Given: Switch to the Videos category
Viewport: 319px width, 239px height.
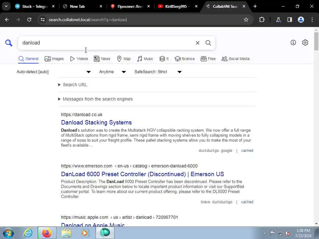Looking at the screenshot, I should pos(79,59).
